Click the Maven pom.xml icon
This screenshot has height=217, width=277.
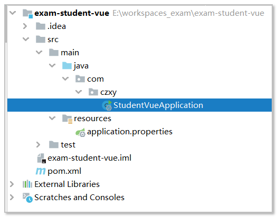41,171
